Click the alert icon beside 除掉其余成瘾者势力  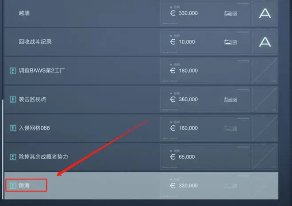pos(13,157)
